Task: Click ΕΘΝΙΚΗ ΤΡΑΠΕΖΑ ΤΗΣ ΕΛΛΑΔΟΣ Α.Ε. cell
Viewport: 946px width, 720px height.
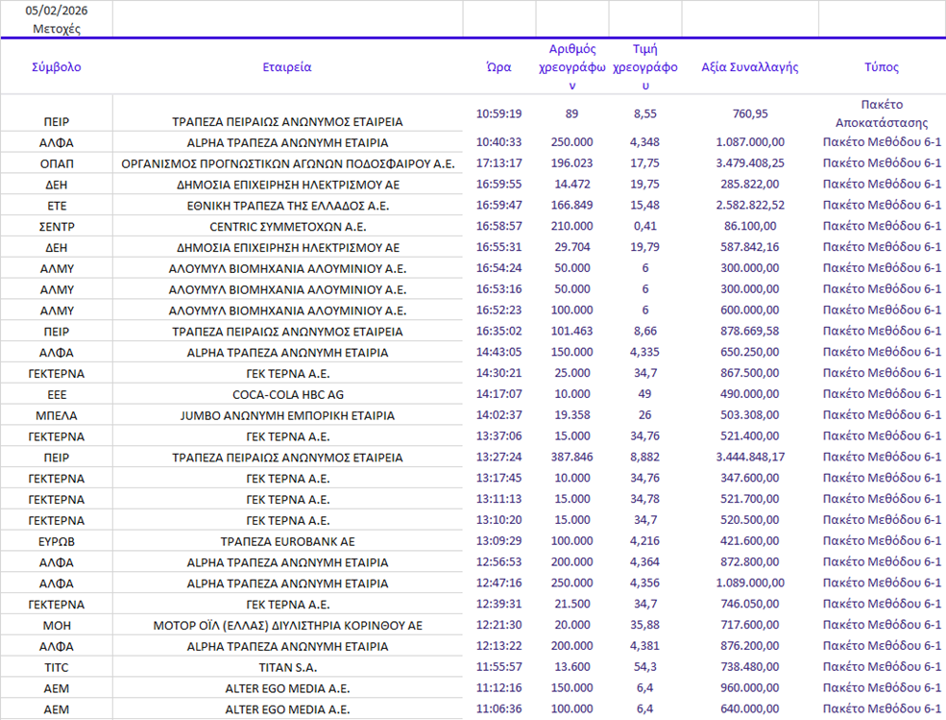Action: click(288, 206)
